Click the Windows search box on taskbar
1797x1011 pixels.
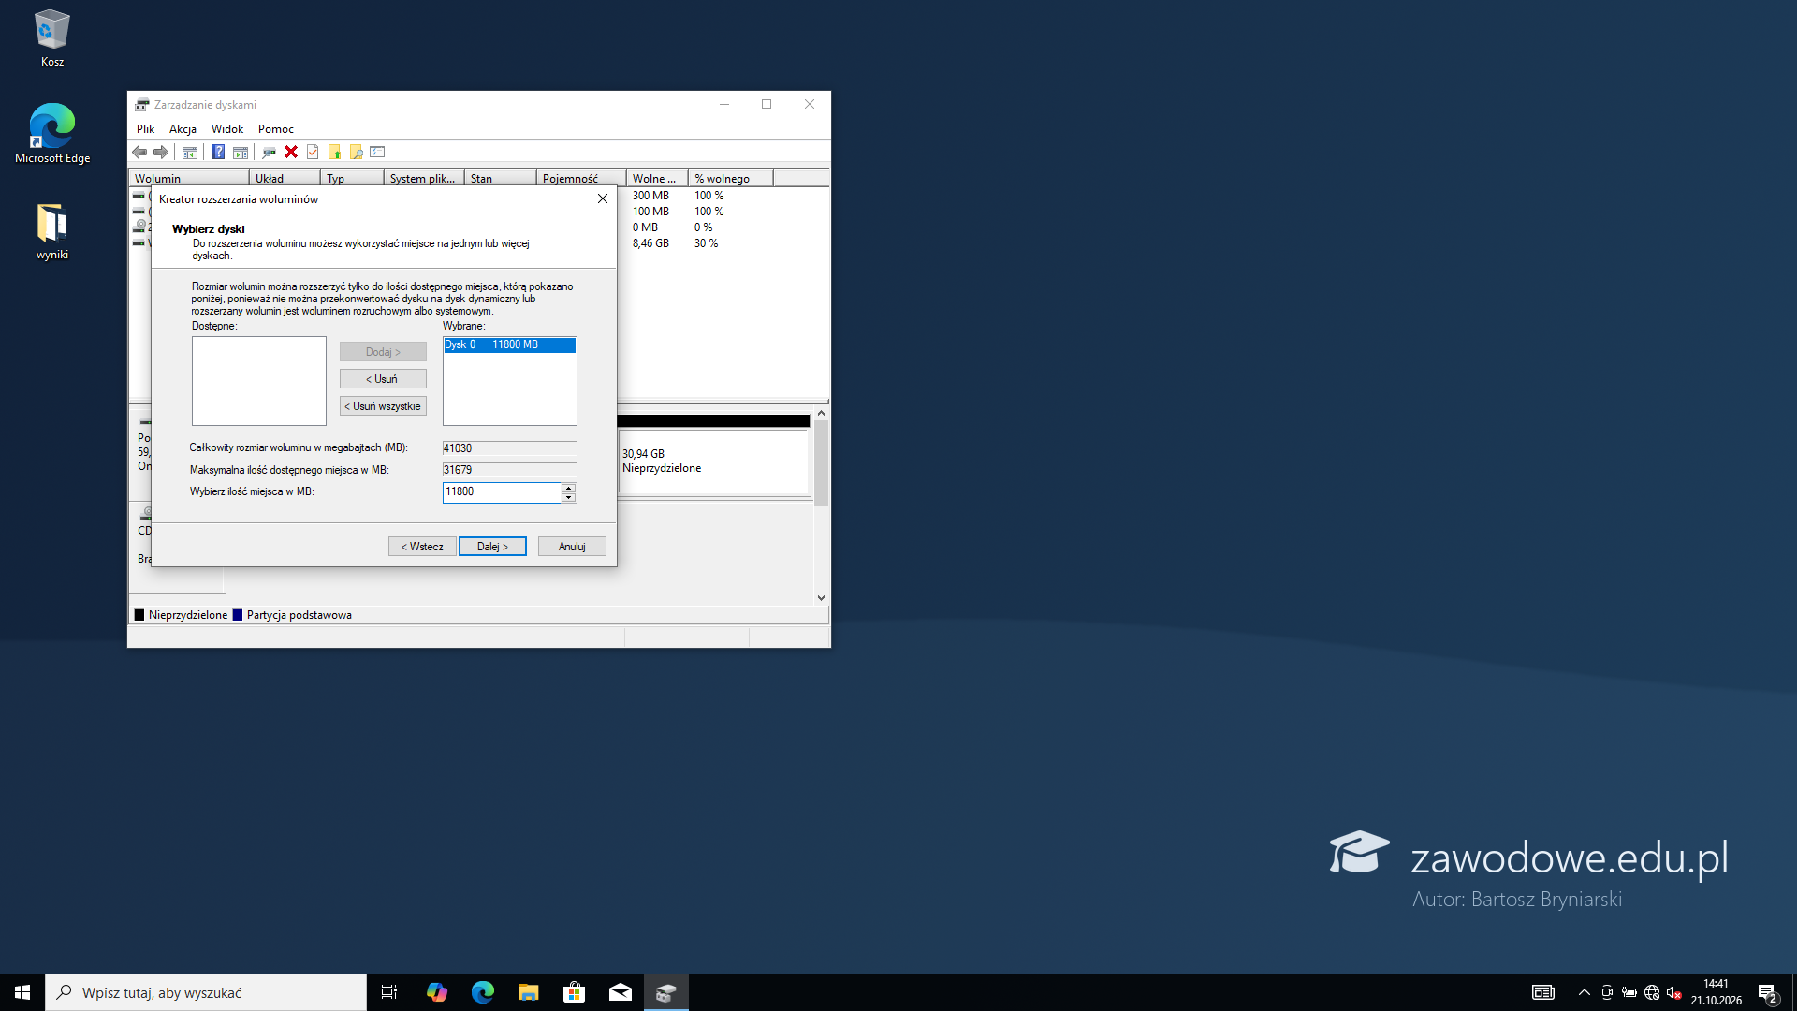pos(206,992)
